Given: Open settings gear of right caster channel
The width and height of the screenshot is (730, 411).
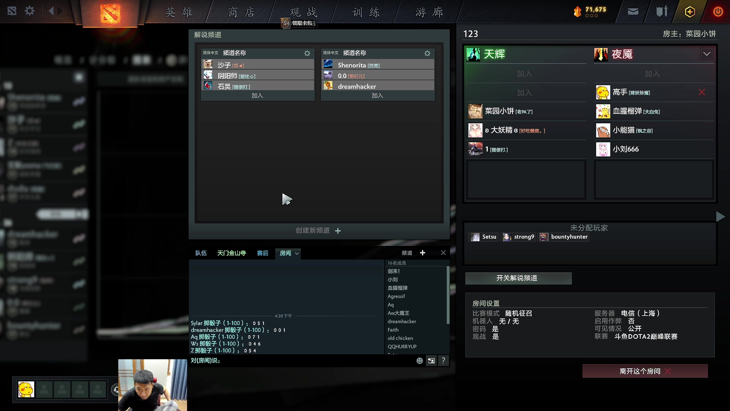Looking at the screenshot, I should [427, 53].
